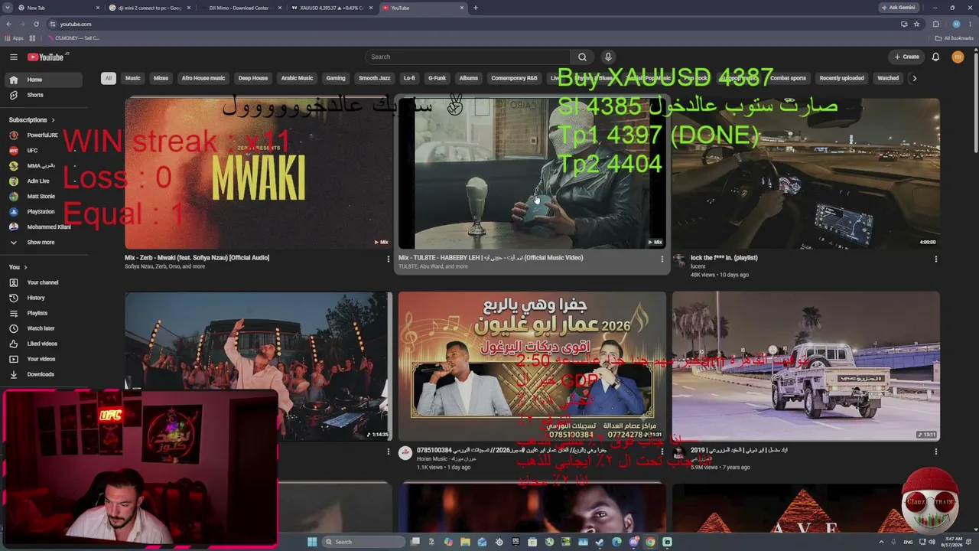
Task: Open the ENG language indicator
Action: point(908,542)
